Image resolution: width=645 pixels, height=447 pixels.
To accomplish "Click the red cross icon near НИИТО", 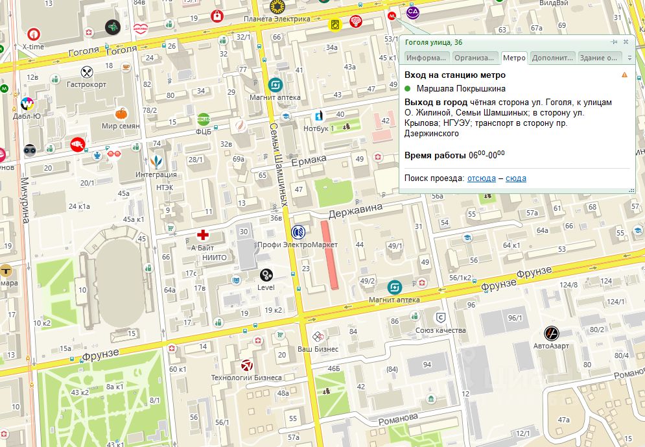I will [x=203, y=234].
